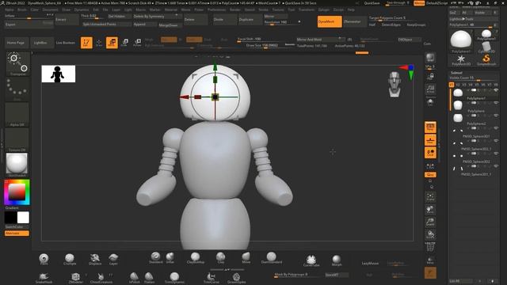The image size is (507, 285).
Task: Toggle Live Boolean mode
Action: (x=65, y=43)
